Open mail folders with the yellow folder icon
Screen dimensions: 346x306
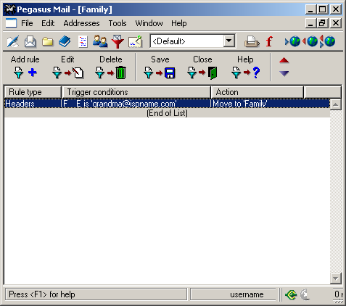point(48,41)
